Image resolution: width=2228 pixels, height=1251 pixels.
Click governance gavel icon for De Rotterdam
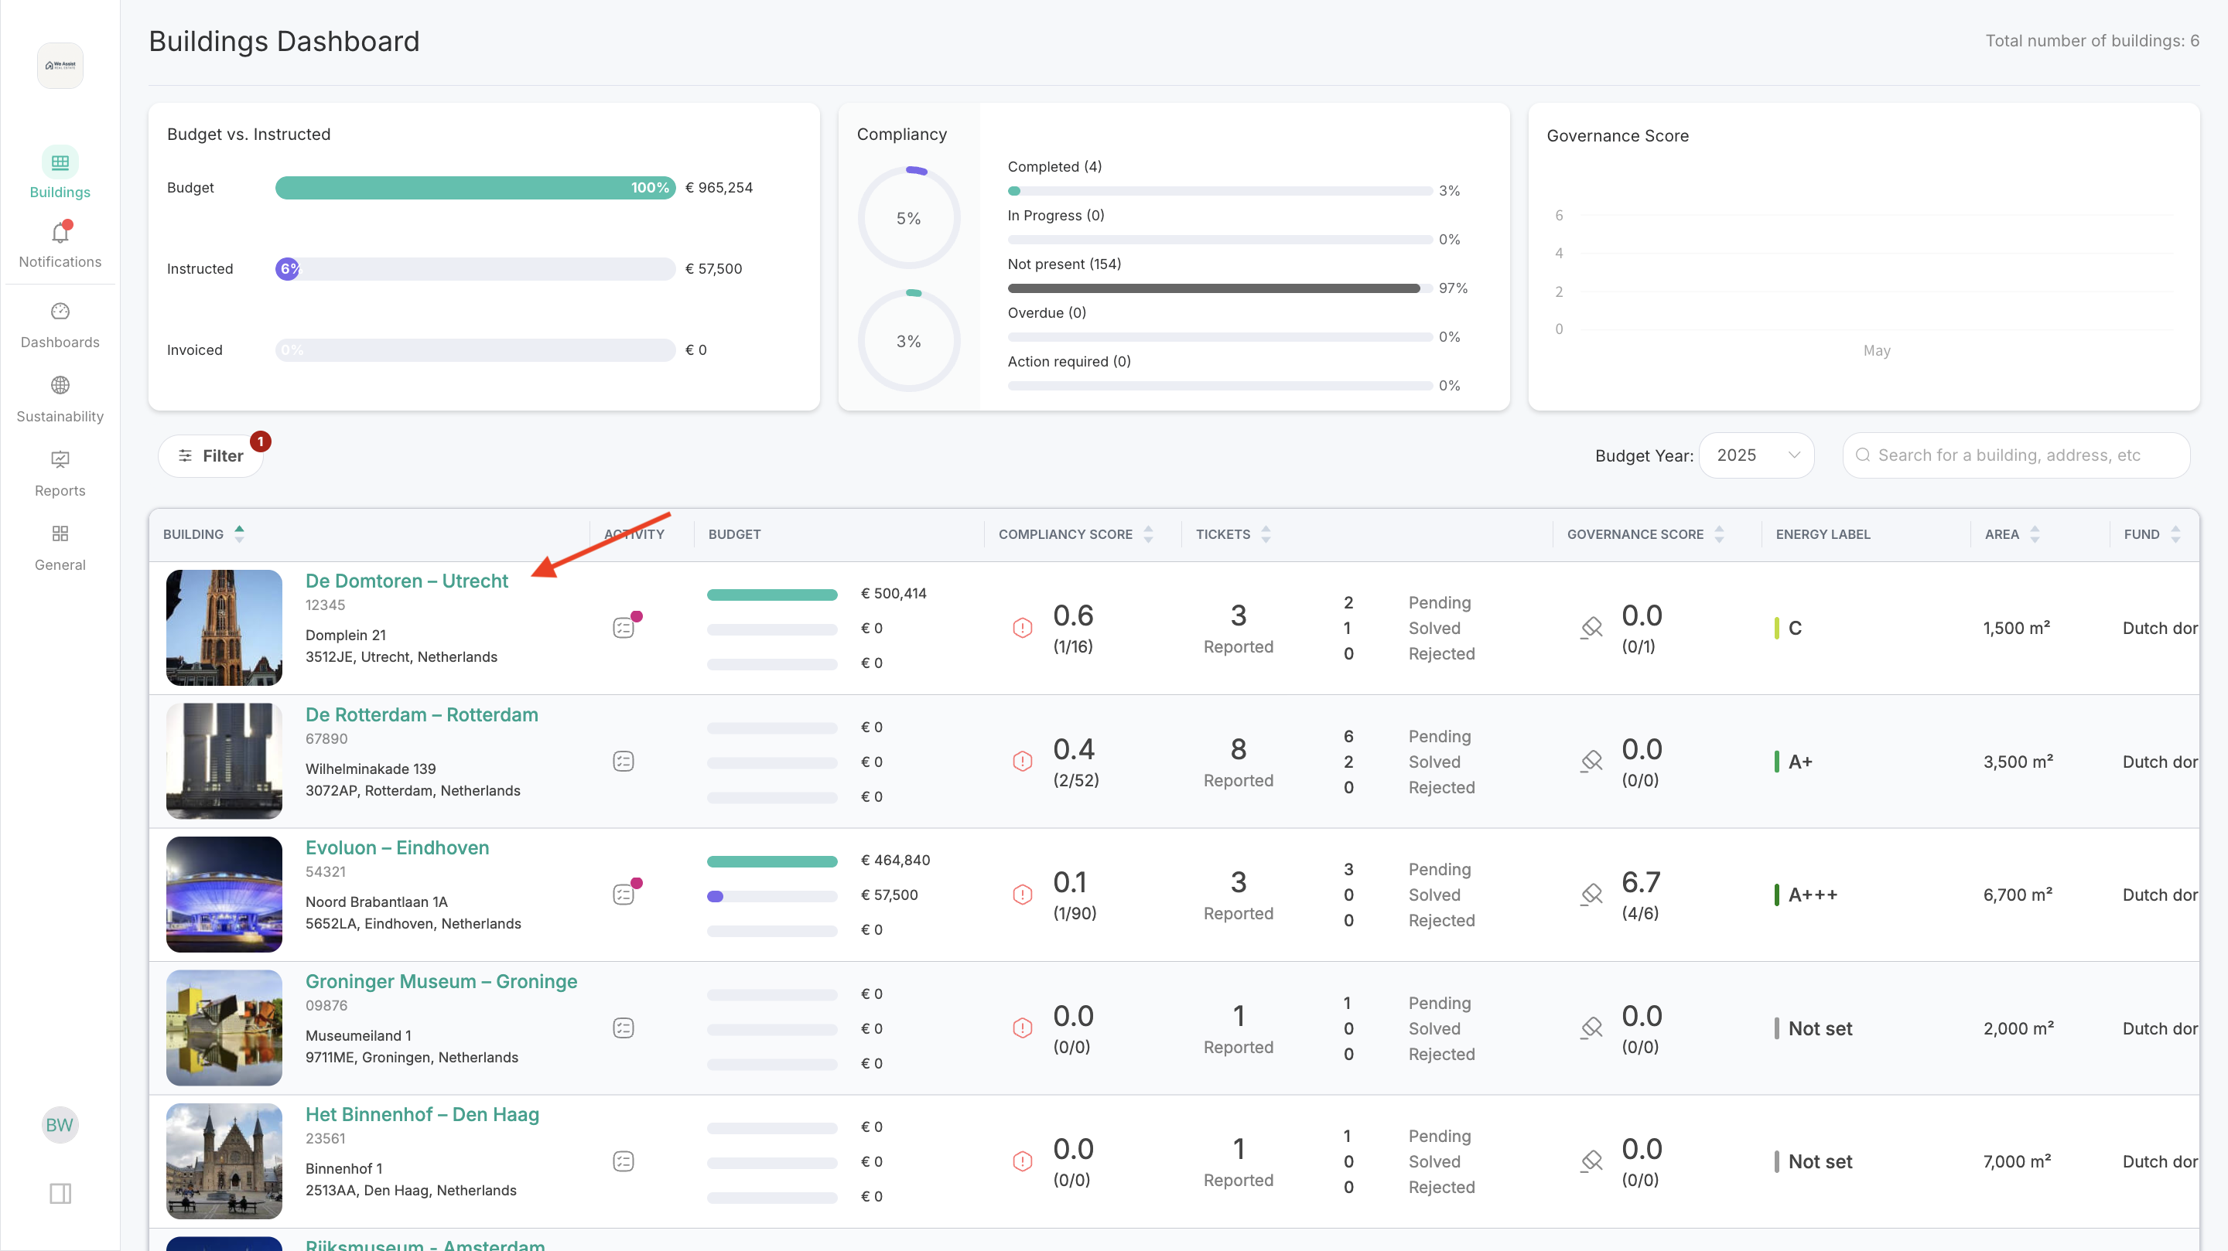click(1591, 761)
